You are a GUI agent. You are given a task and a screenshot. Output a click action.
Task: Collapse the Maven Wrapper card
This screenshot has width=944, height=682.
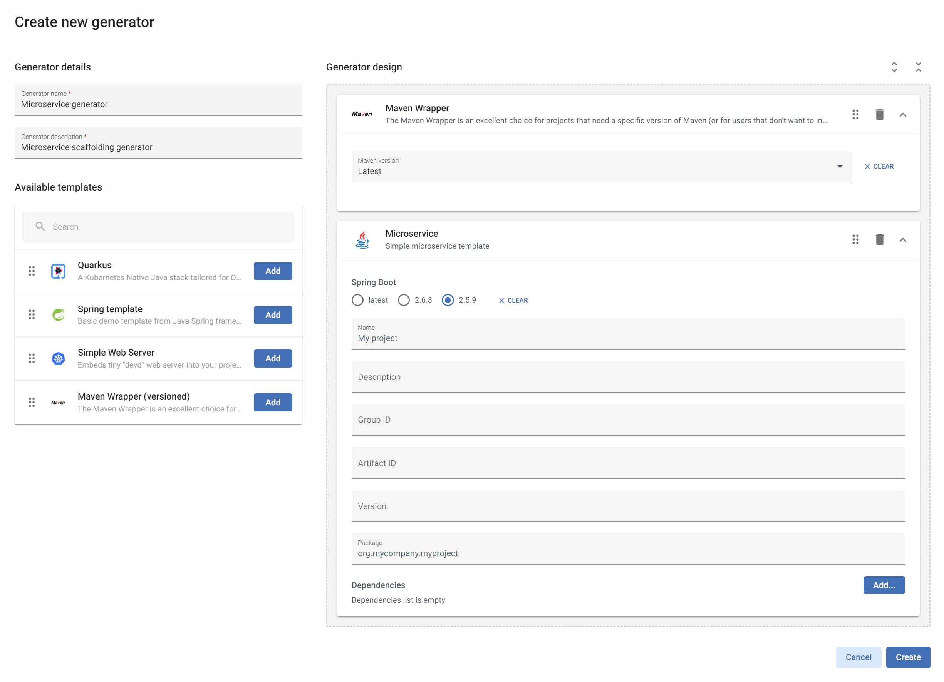[903, 115]
